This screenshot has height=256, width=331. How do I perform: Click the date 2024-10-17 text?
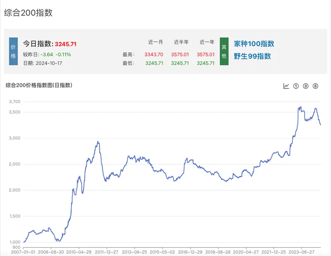(x=48, y=63)
